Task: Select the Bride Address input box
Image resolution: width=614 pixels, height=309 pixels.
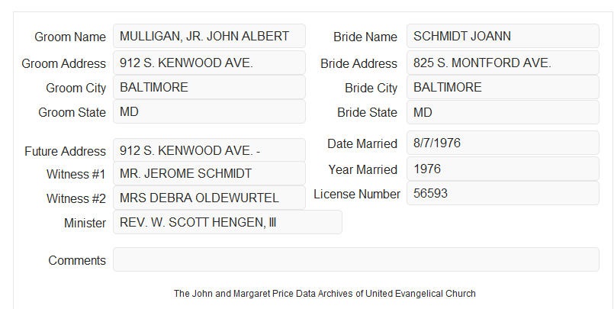Action: pyautogui.click(x=503, y=63)
